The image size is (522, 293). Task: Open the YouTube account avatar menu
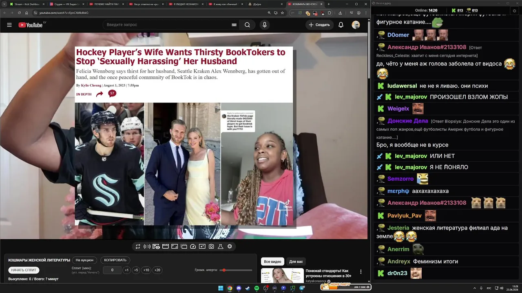pos(356,25)
